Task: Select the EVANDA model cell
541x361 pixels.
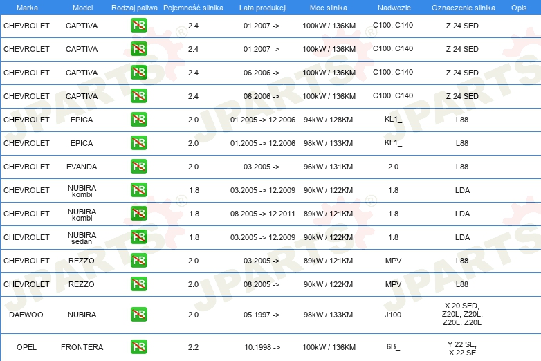Action: coord(82,167)
